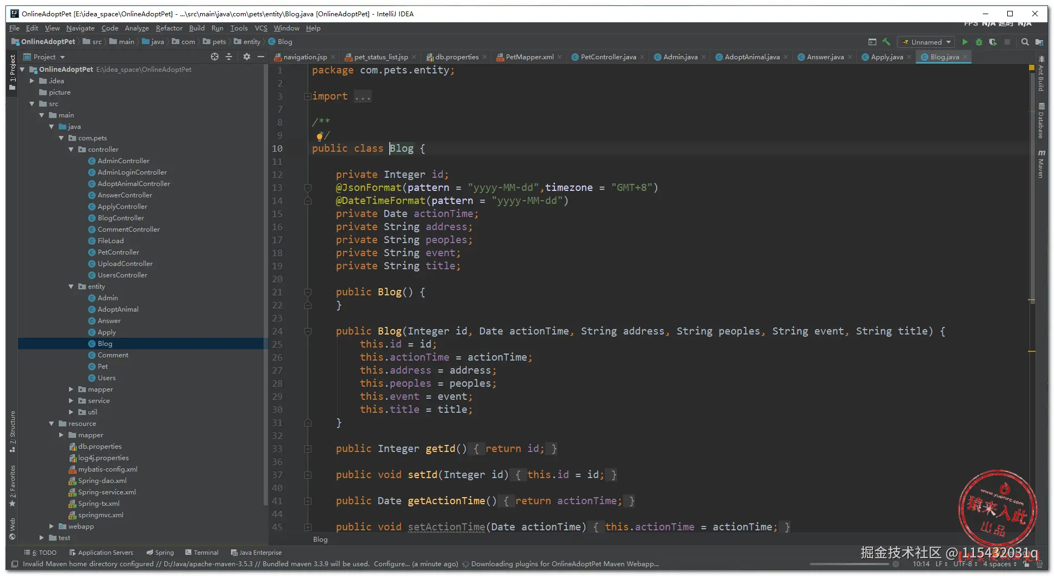This screenshot has width=1054, height=576.
Task: Open the Terminal tool window button
Action: click(x=202, y=553)
